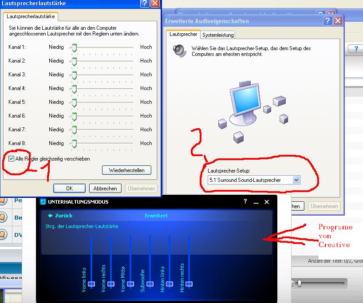The width and height of the screenshot is (363, 303).
Task: Minimize the Unterhaltungsmodus window
Action: point(256,202)
